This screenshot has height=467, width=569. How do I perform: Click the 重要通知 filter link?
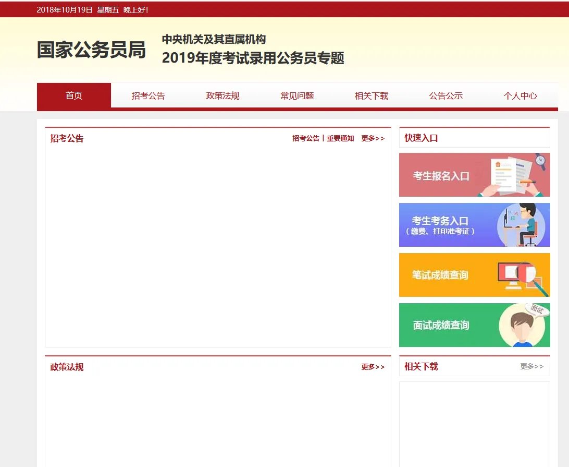341,138
